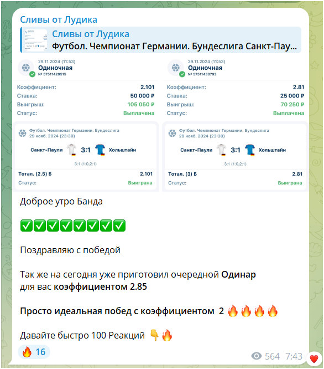Click the pointing-down hand emoji
324x369 pixels.
[x=154, y=335]
